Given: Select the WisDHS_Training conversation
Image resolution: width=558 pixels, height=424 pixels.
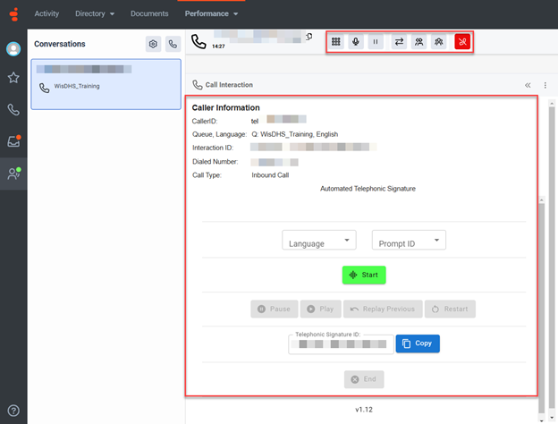Looking at the screenshot, I should tap(106, 84).
